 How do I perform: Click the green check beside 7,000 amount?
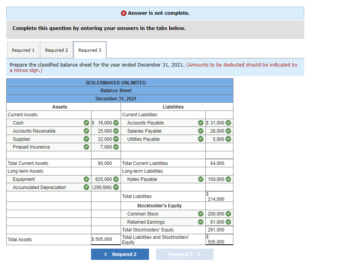point(116,147)
